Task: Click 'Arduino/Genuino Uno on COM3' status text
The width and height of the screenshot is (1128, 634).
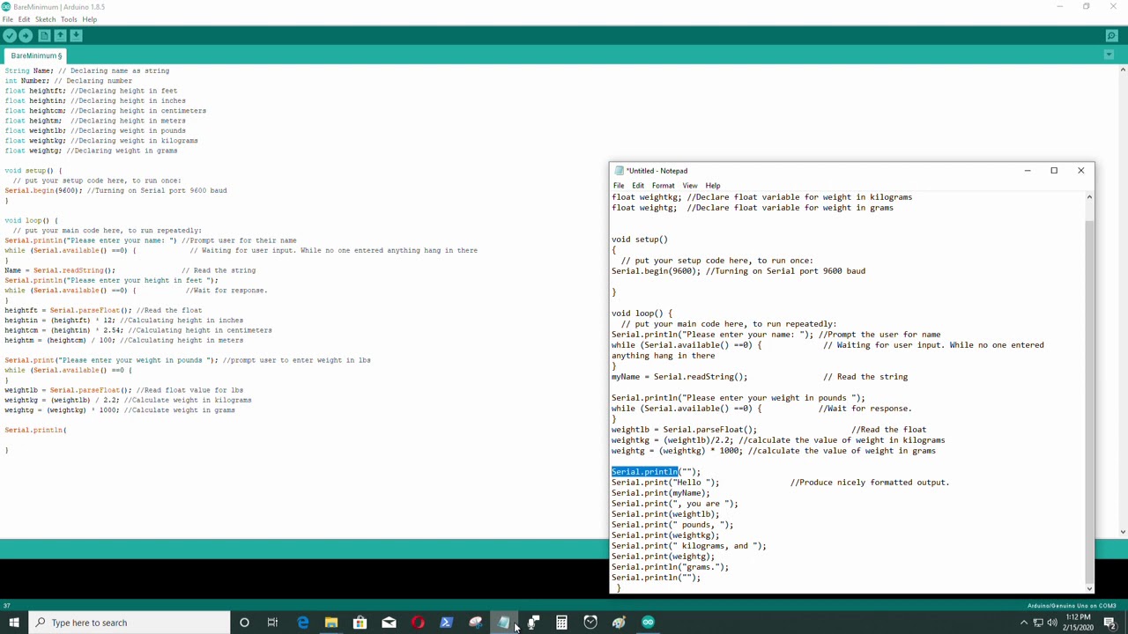Action: [x=1072, y=606]
